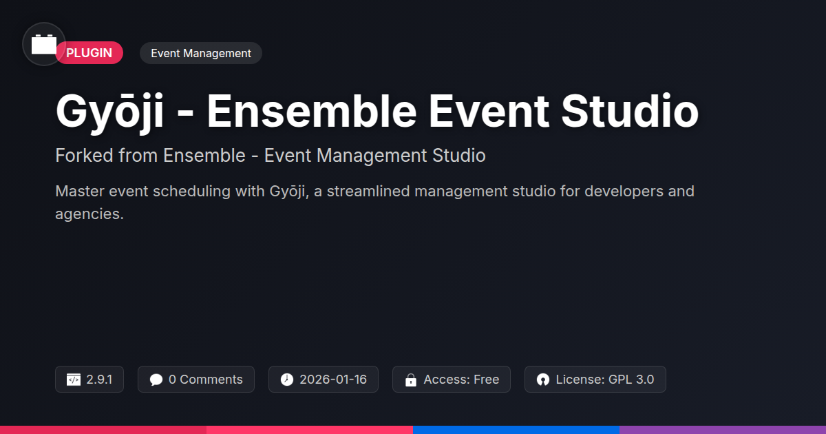Open the 0 Comments label
Image resolution: width=826 pixels, height=434 pixels.
pyautogui.click(x=206, y=380)
